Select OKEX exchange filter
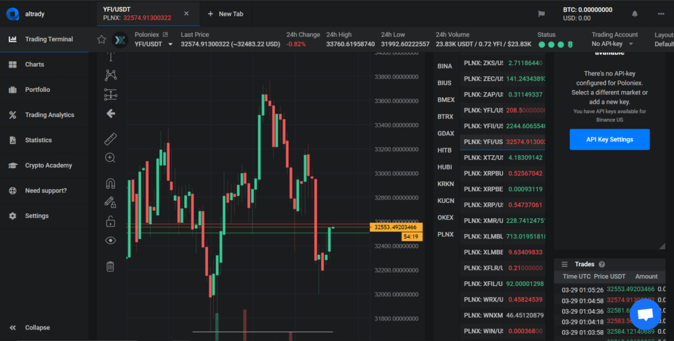 click(x=446, y=217)
